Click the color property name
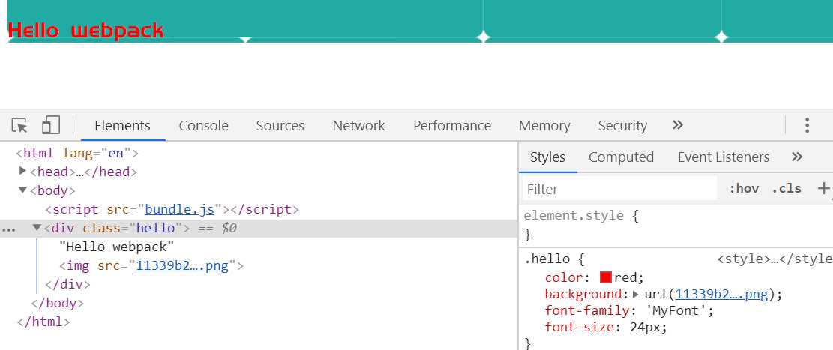This screenshot has width=833, height=350. click(x=564, y=278)
